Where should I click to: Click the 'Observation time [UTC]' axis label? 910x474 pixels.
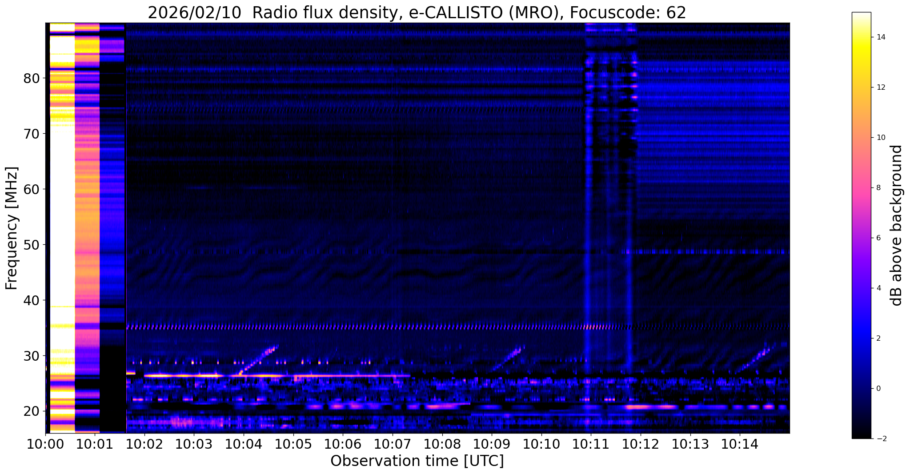417,461
